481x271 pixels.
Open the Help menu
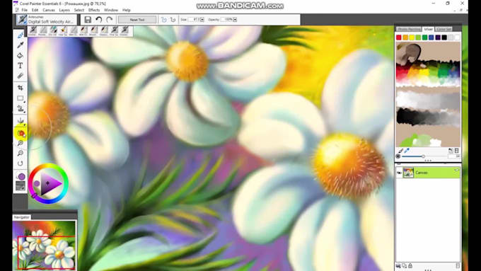[127, 10]
